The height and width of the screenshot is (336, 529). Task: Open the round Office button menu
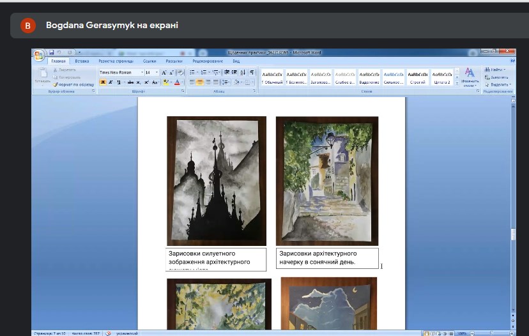[38, 55]
